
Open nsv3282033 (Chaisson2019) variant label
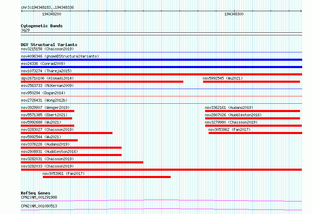tap(47, 166)
